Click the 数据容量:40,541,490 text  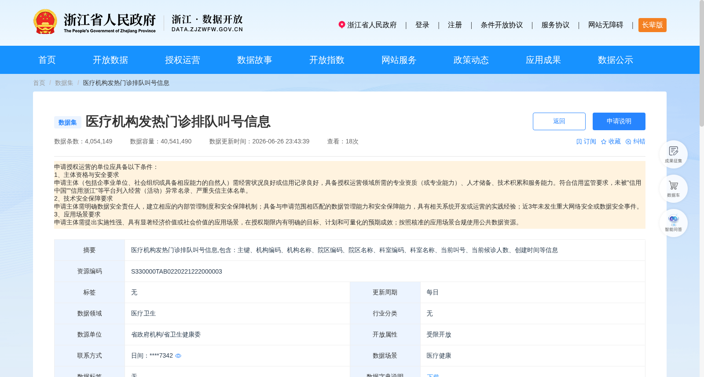[161, 142]
